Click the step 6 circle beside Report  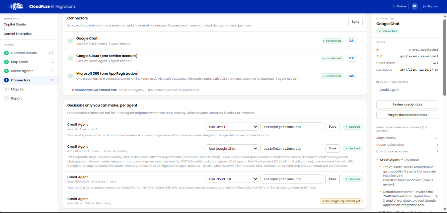tap(6, 98)
